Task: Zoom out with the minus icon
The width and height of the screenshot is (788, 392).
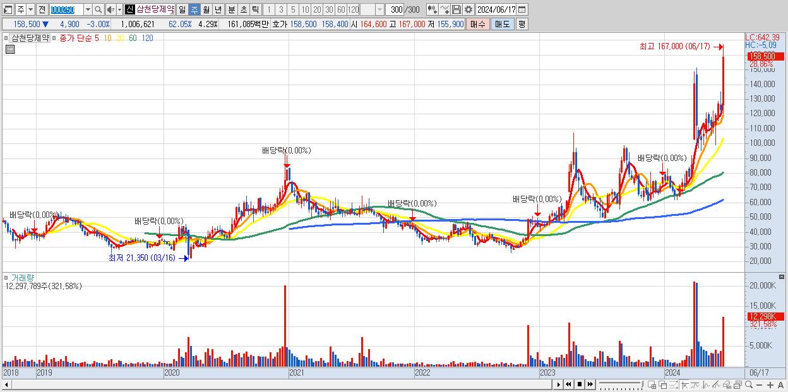Action: (760, 385)
